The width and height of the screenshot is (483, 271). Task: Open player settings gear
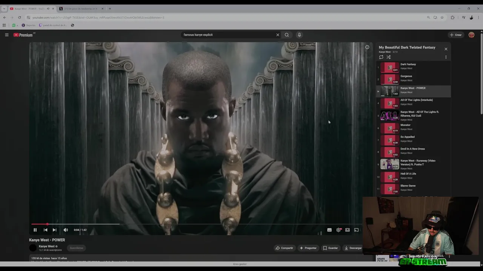338,230
